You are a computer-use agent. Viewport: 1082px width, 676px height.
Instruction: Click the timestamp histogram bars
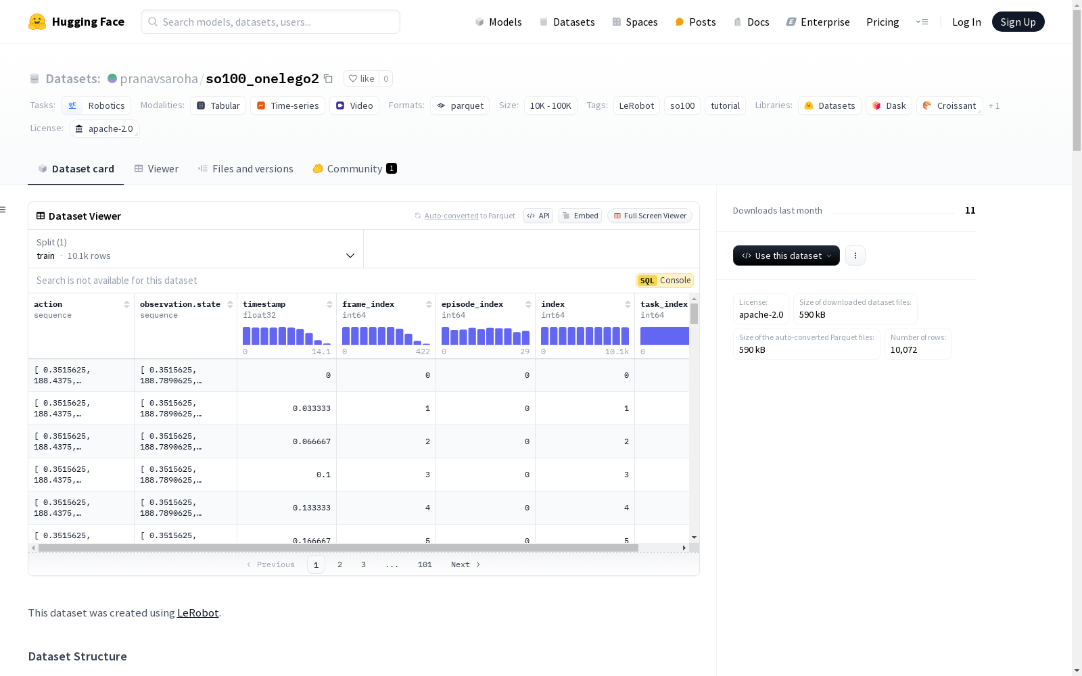coord(287,336)
